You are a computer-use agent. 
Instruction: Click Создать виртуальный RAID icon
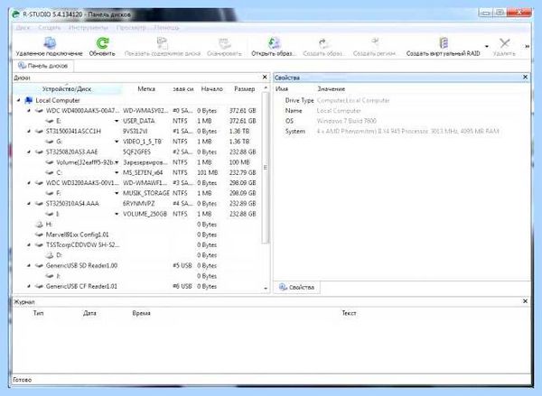444,43
